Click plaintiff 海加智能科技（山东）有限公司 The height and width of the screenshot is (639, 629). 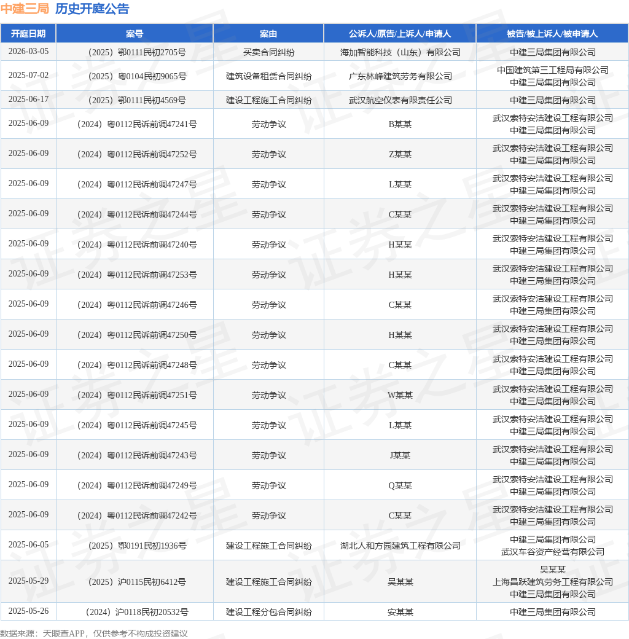pos(400,52)
